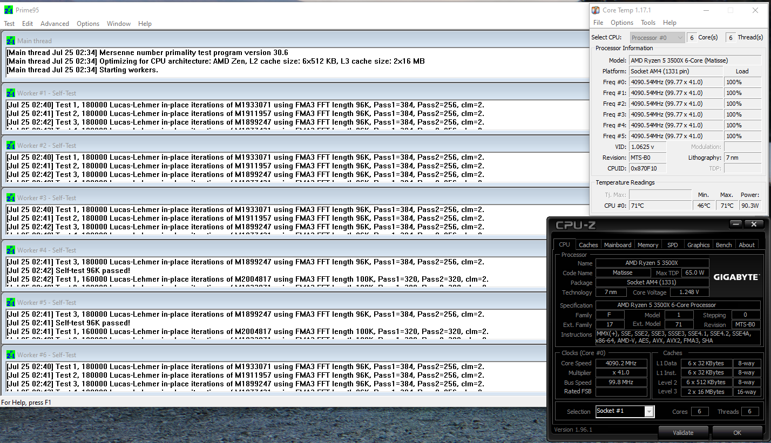Click the CPU #0 temperature reading

pos(660,206)
